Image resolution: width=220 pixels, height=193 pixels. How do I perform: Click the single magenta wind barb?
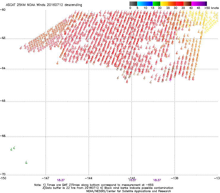(170, 80)
